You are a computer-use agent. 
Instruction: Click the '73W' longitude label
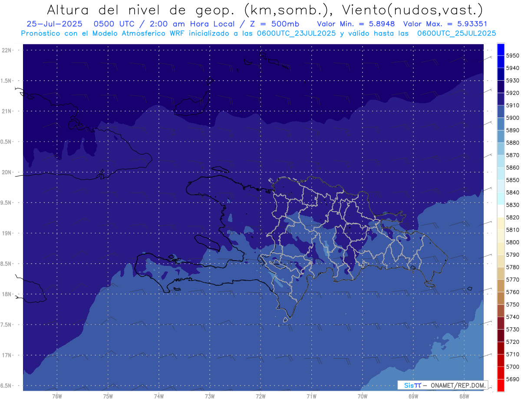point(210,396)
